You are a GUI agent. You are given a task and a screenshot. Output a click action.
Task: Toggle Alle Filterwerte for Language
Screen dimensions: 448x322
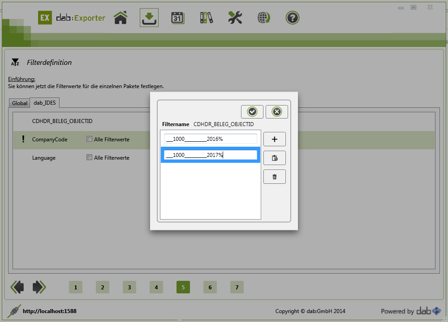point(90,157)
